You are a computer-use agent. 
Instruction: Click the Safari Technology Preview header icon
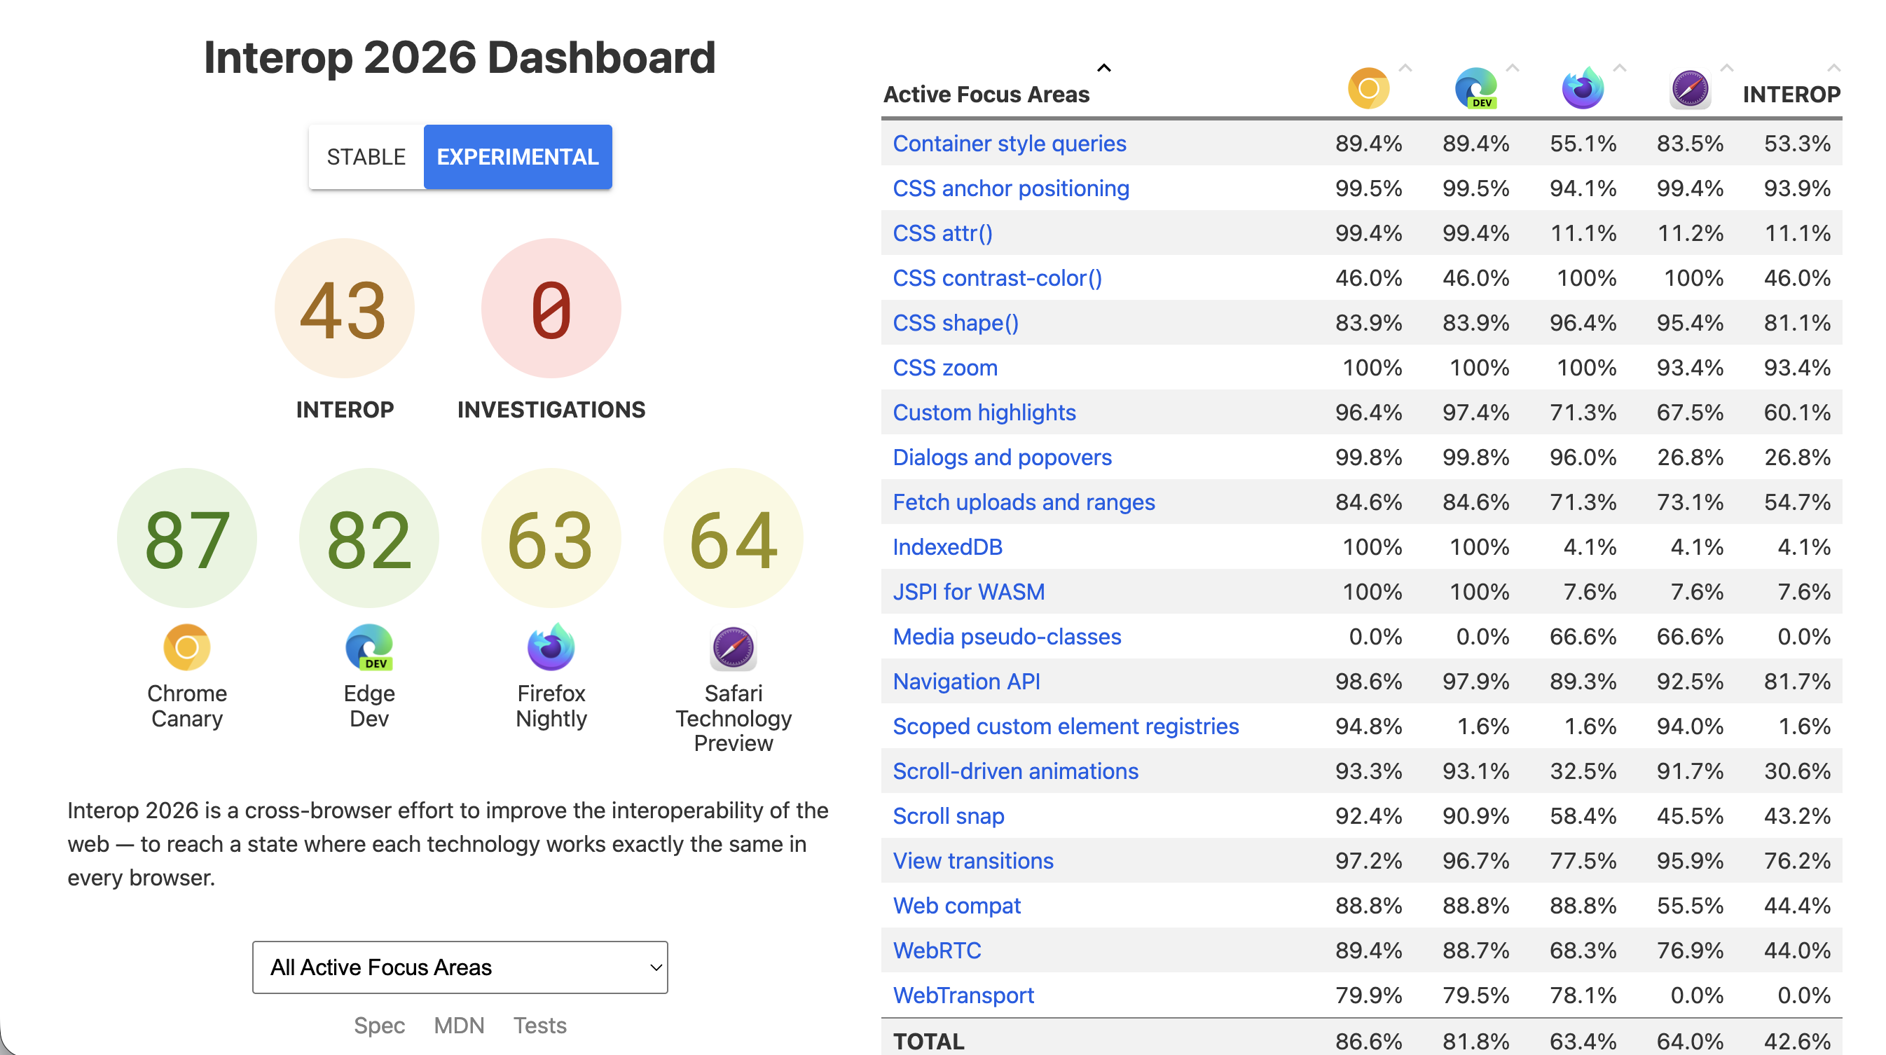click(1689, 90)
